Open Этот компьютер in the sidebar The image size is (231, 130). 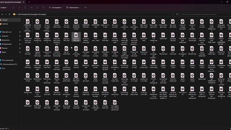pos(10,60)
